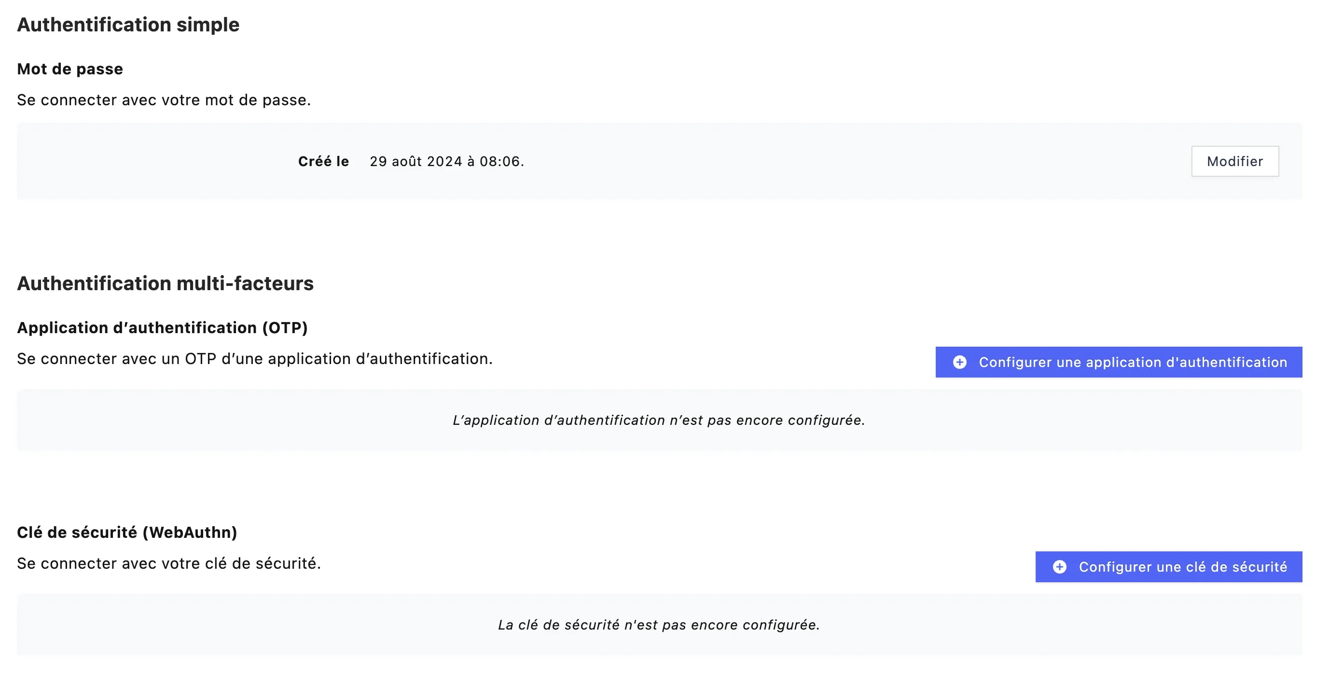Image resolution: width=1330 pixels, height=674 pixels.
Task: Click plus icon for security key setup
Action: (x=1059, y=566)
